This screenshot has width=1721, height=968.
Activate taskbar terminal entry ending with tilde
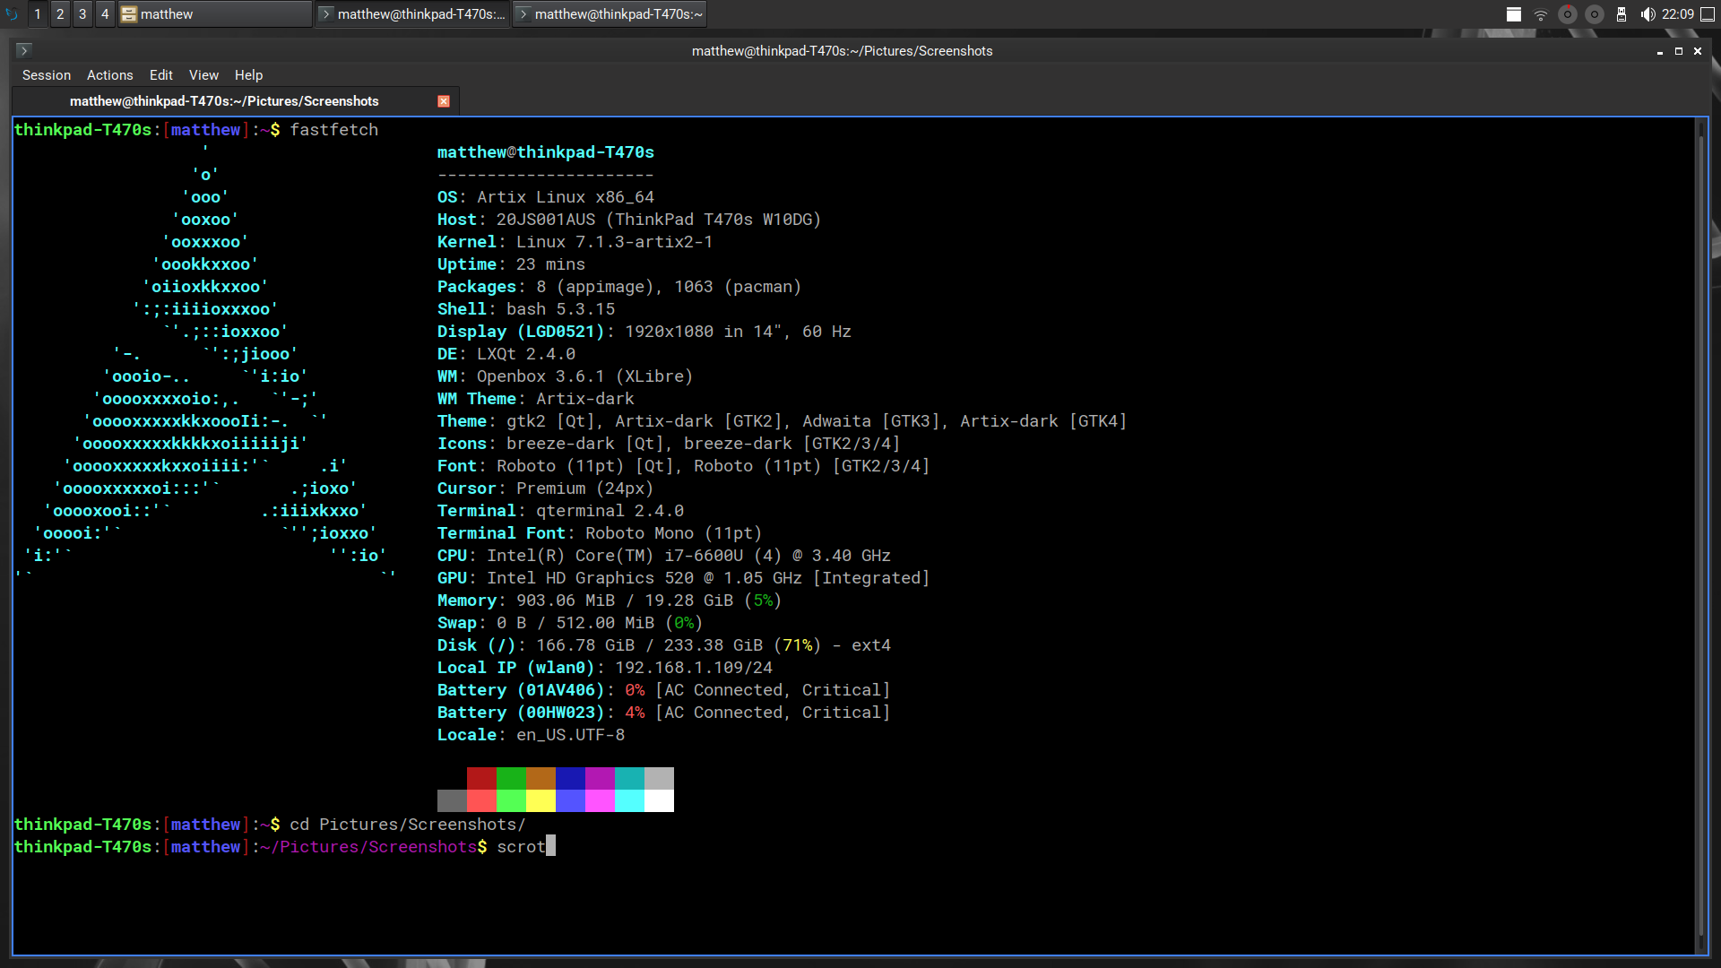610,13
